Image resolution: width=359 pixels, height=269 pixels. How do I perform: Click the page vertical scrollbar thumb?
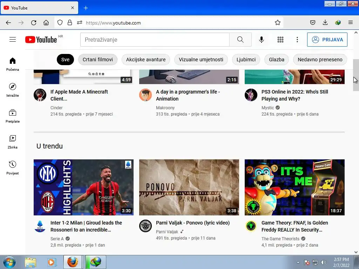[x=356, y=75]
